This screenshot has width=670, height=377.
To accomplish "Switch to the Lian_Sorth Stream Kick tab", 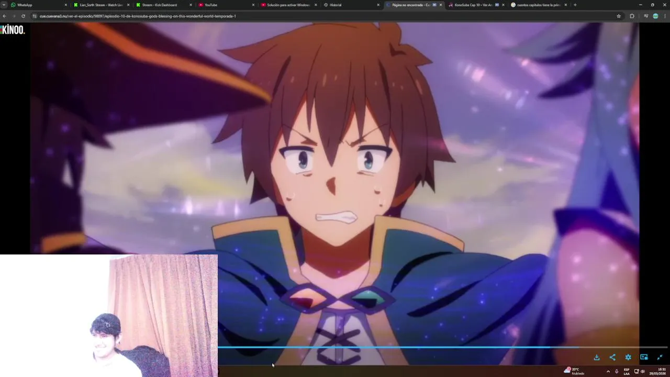I will pyautogui.click(x=102, y=5).
